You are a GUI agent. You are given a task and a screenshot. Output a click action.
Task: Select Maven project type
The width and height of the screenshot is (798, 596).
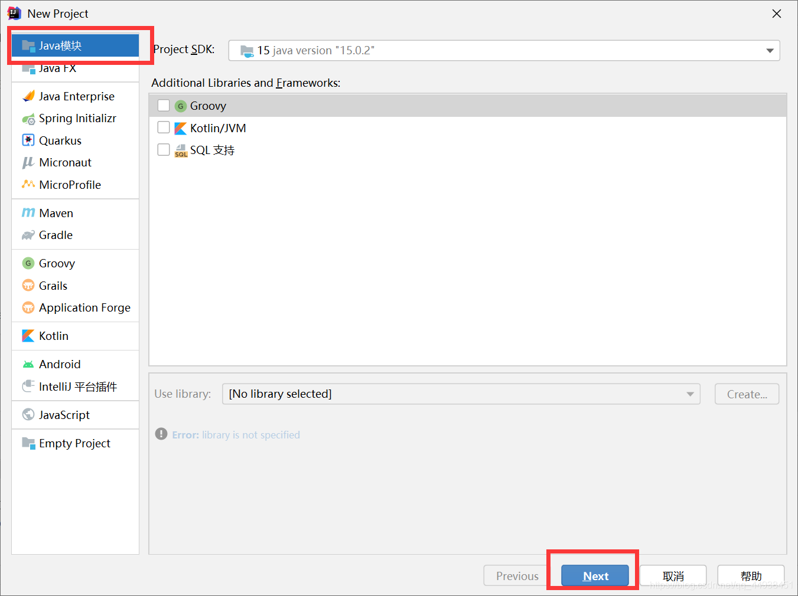[76, 213]
